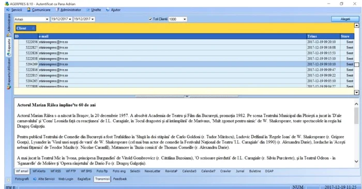Click the Alegeti button

[345, 19]
